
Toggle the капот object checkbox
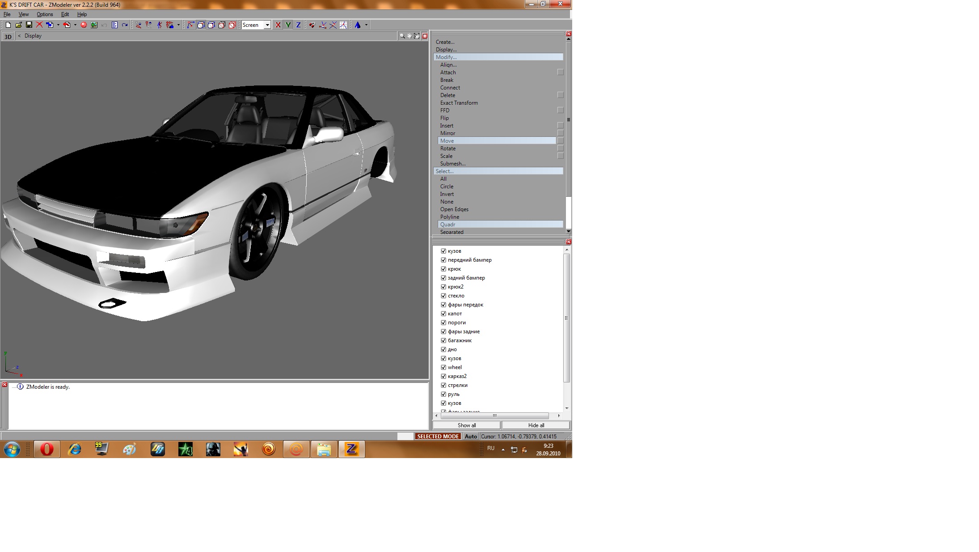[x=443, y=314]
